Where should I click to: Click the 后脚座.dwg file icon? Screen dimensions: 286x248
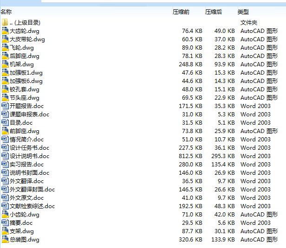[5, 56]
